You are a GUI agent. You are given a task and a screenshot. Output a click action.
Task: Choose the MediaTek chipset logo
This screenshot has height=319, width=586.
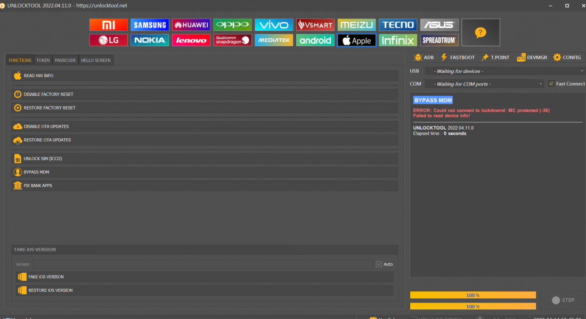pos(274,40)
